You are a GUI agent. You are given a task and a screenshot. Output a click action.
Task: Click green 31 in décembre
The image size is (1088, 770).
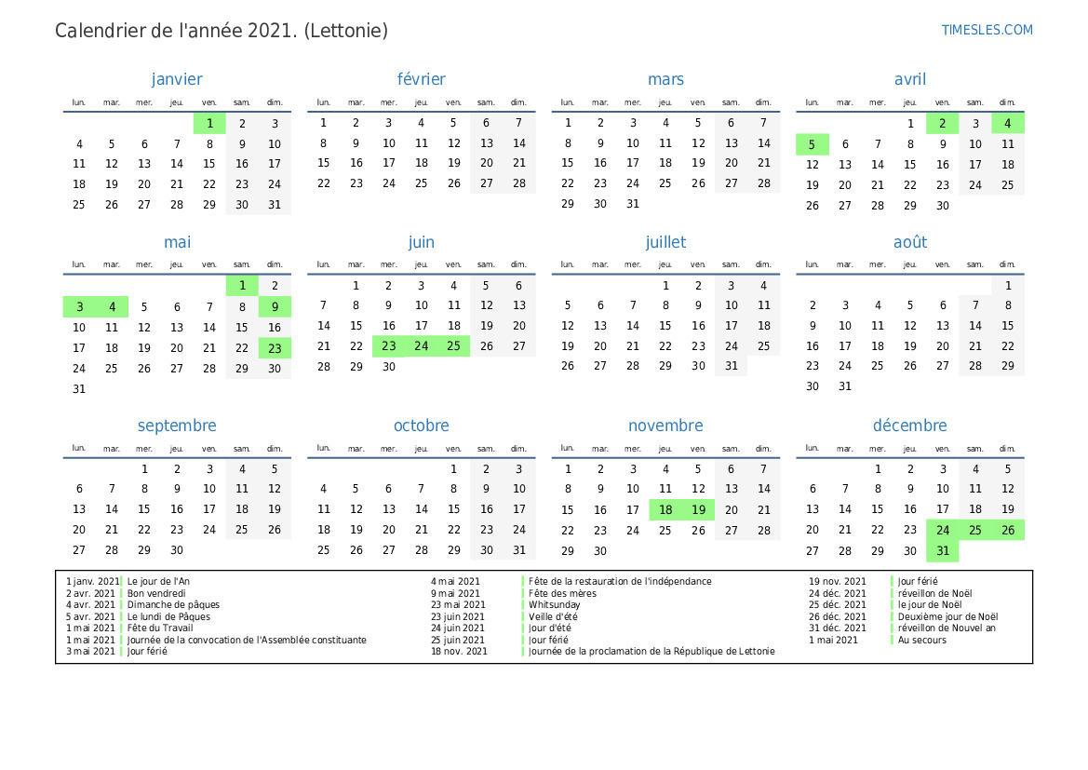click(943, 550)
